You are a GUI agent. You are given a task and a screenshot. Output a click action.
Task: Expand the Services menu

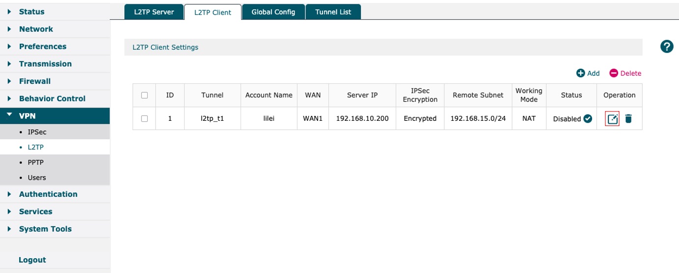(x=55, y=212)
